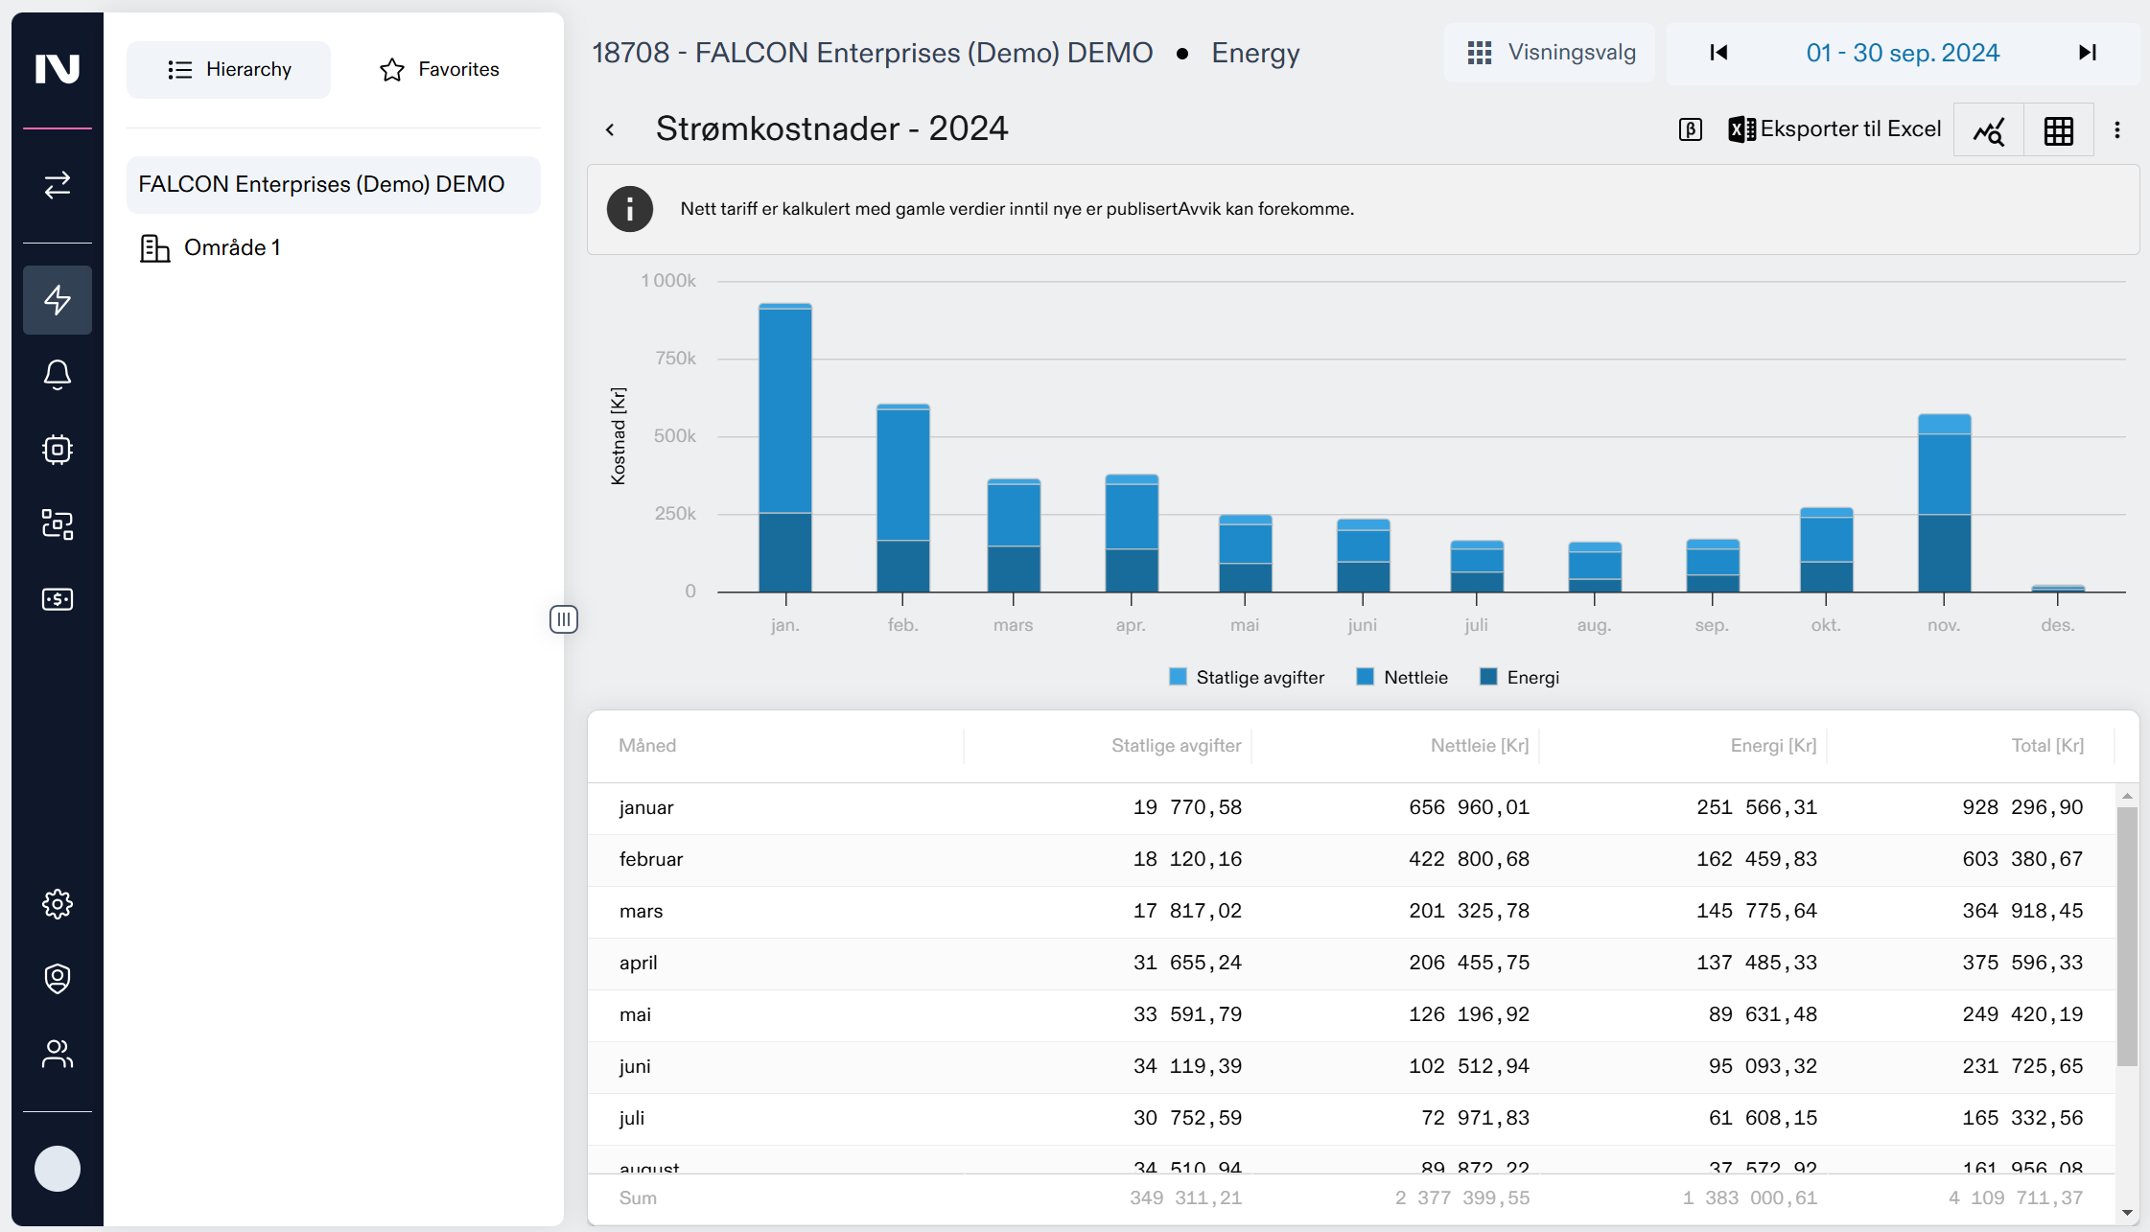
Task: Toggle Energi legend series visibility
Action: click(x=1520, y=678)
